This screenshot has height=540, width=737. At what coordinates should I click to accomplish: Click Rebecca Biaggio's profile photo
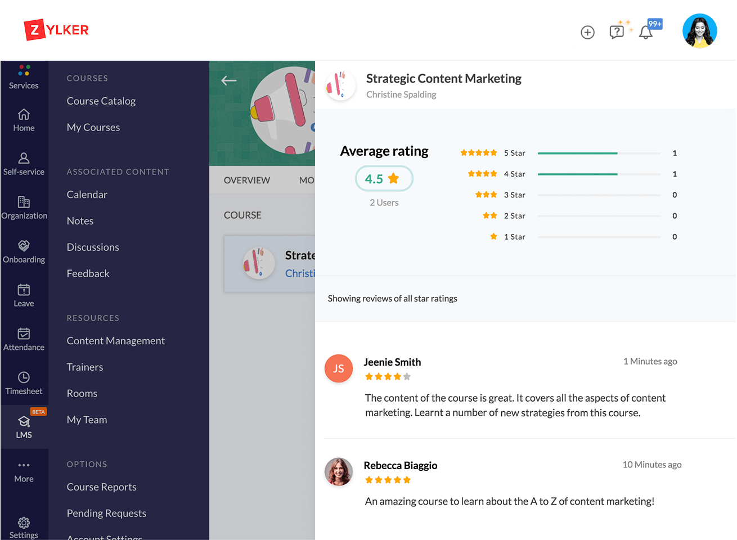(x=339, y=472)
